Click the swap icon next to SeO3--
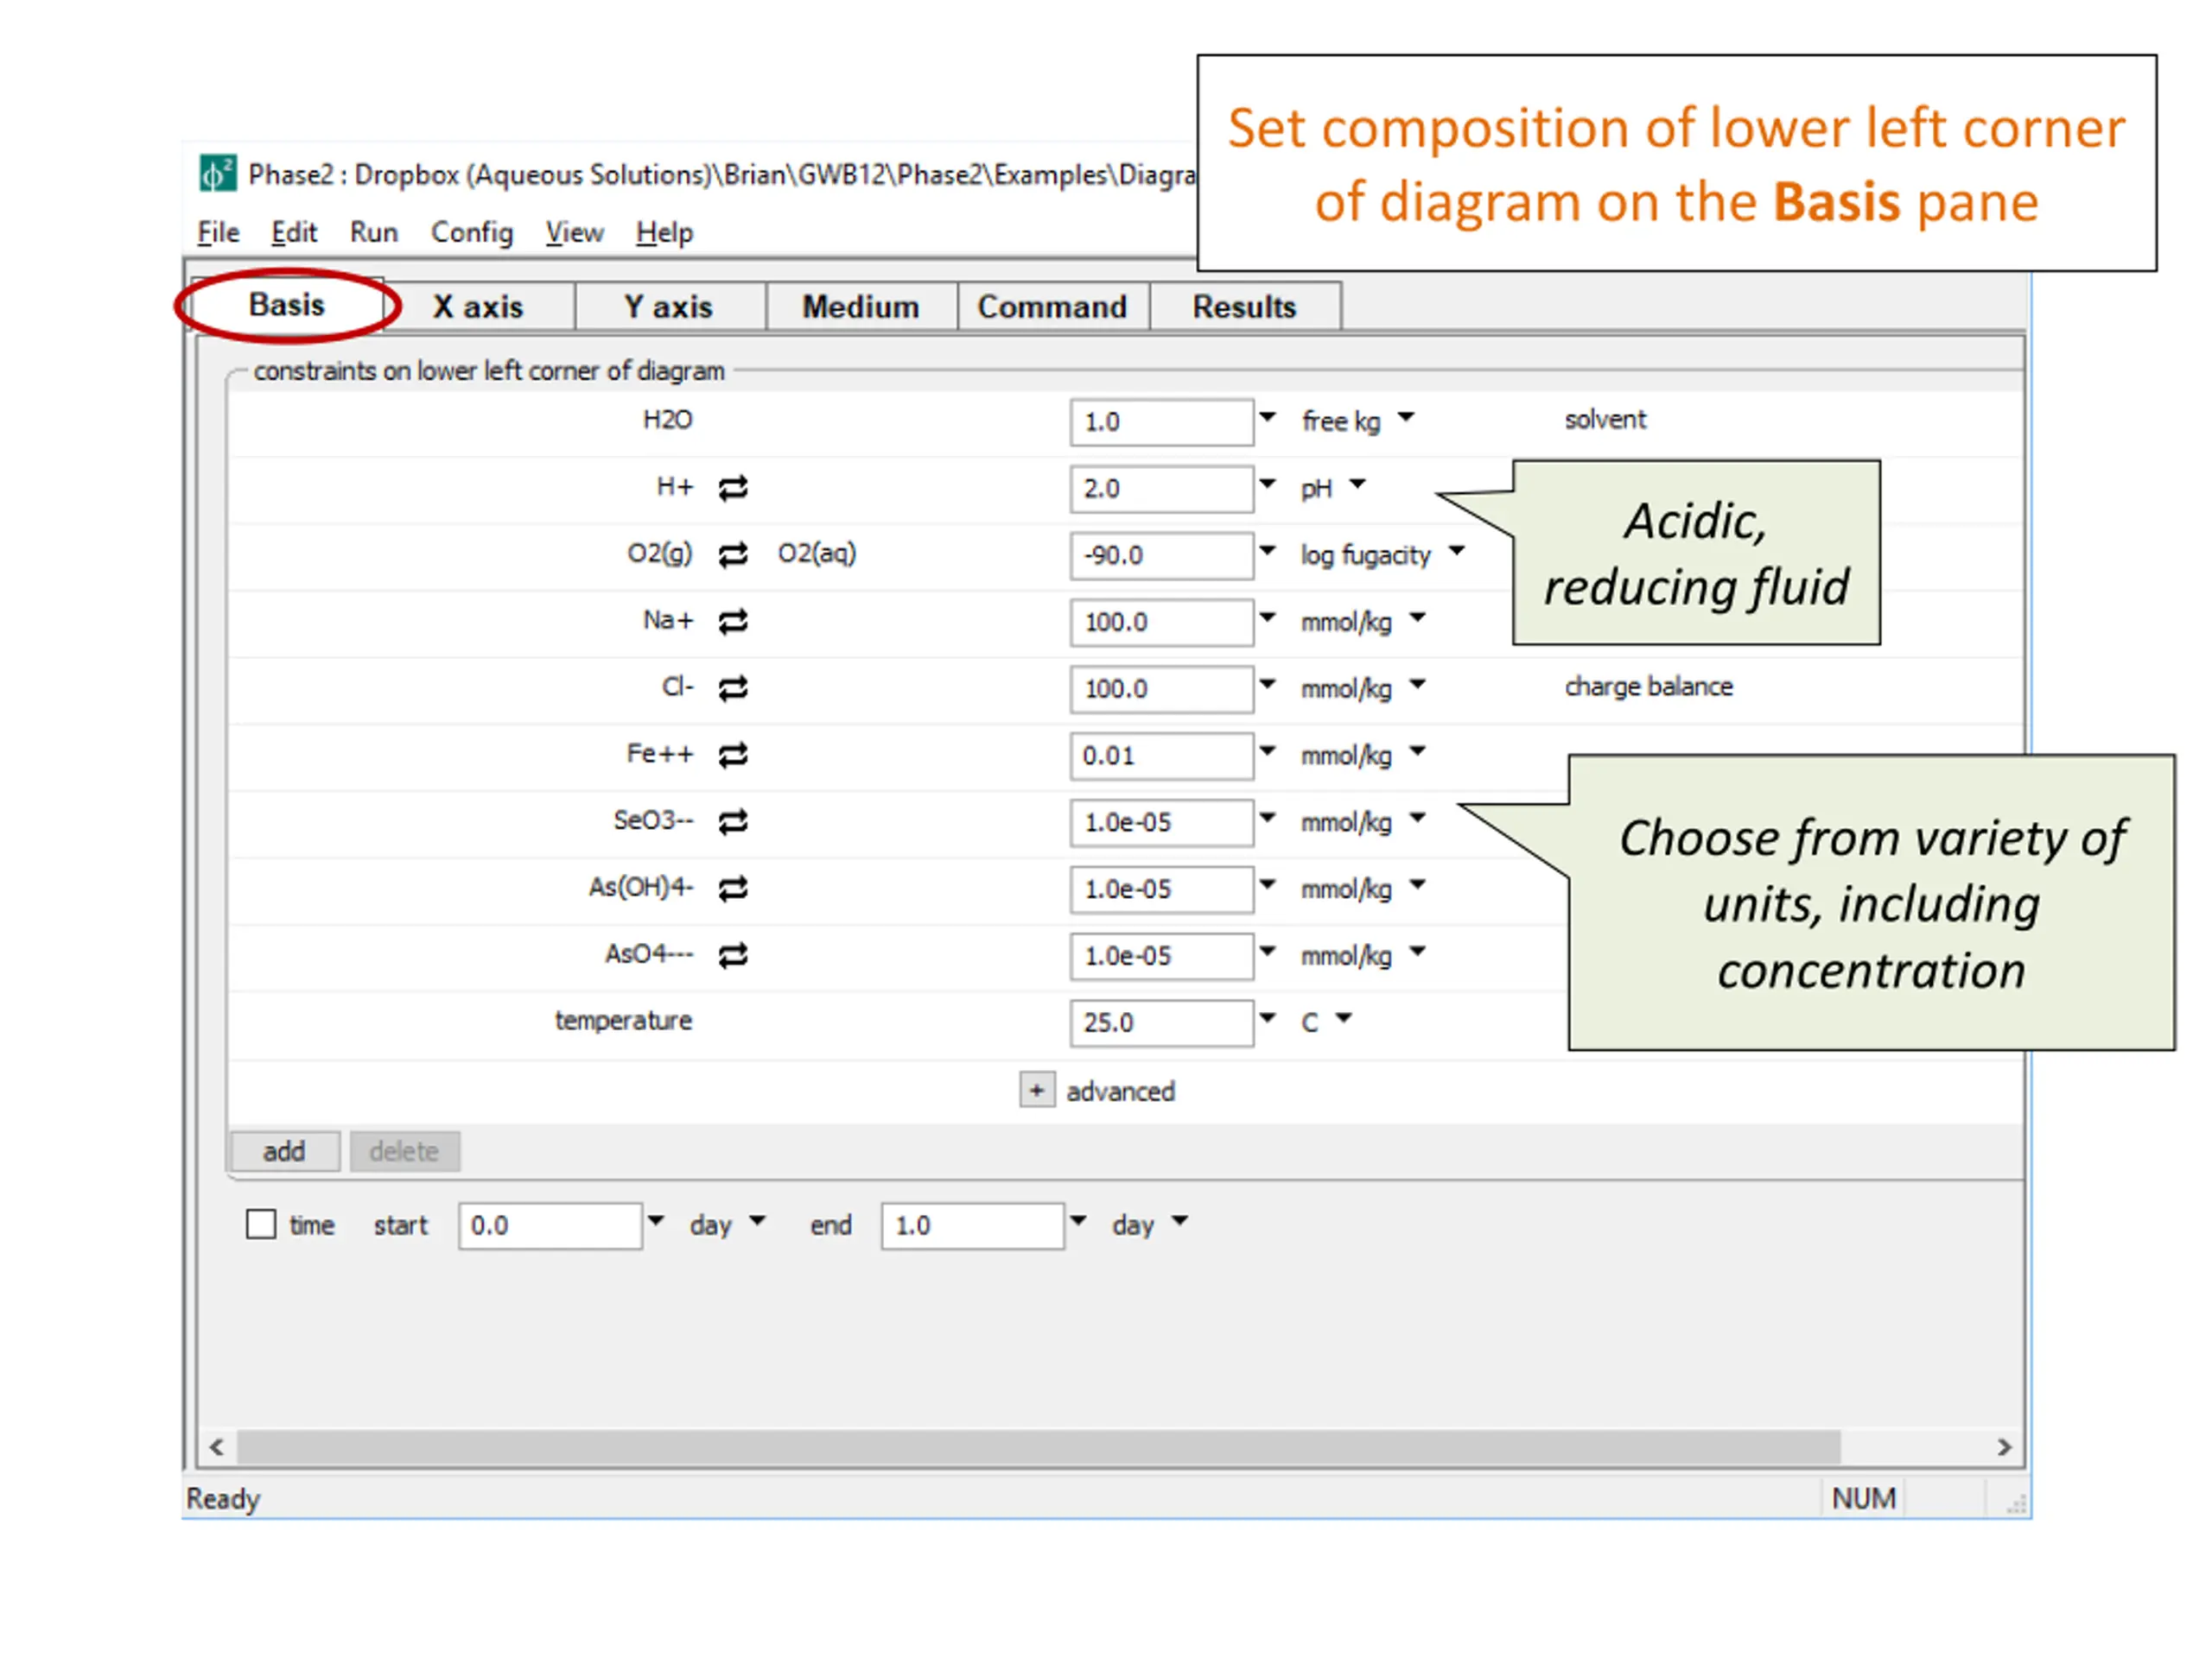The width and height of the screenshot is (2212, 1658). click(x=733, y=822)
